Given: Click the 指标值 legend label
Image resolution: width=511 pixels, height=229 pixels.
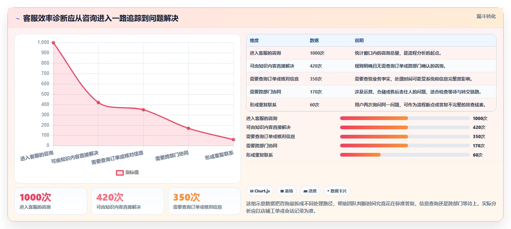Looking at the screenshot, I should pos(132,172).
